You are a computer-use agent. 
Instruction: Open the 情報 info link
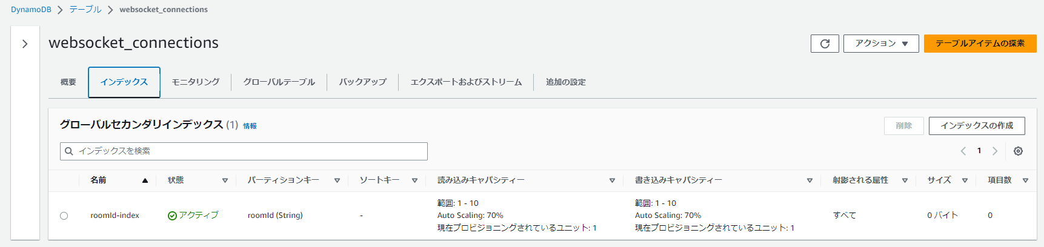[250, 126]
